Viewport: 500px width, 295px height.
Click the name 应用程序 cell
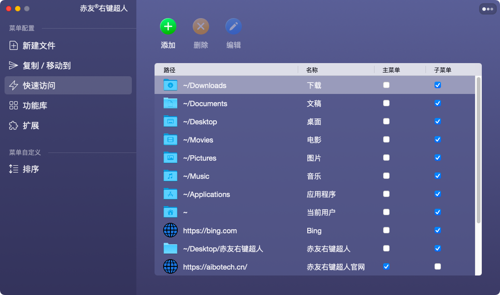click(x=321, y=194)
